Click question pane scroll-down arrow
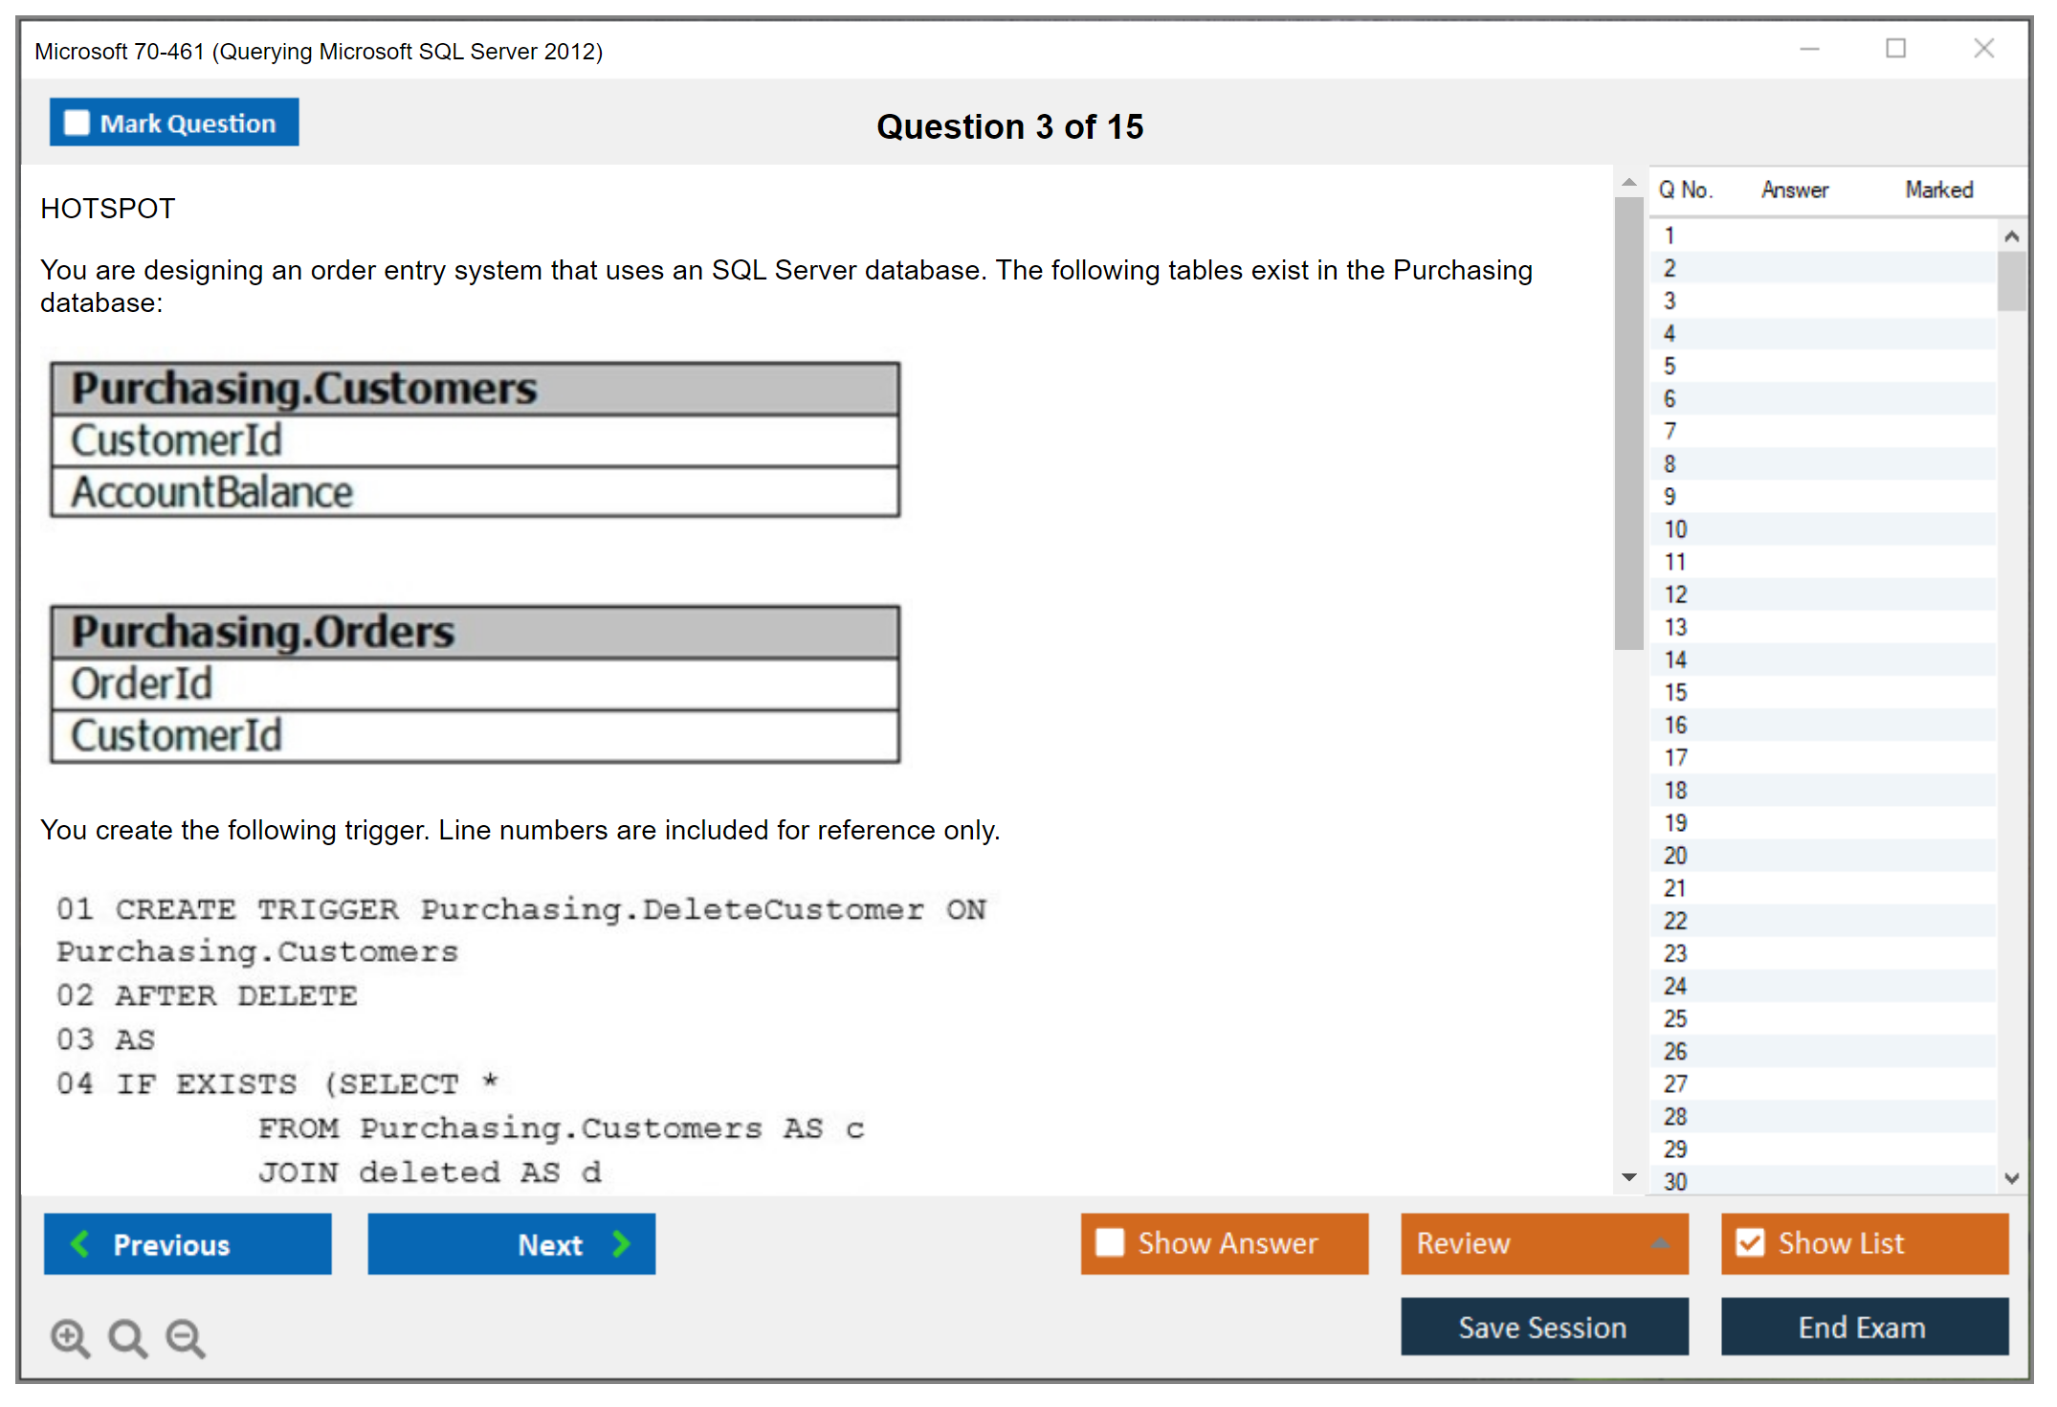The width and height of the screenshot is (2057, 1407). pos(1629,1177)
